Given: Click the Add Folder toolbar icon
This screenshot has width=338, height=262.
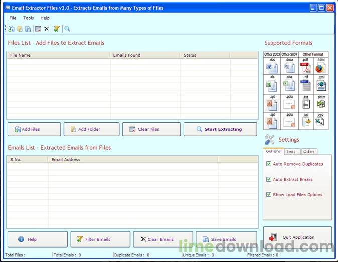Looking at the screenshot, I should click(x=20, y=29).
